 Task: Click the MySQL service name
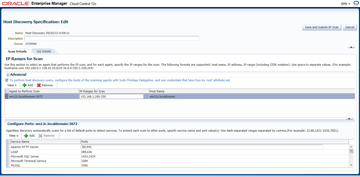point(16,165)
